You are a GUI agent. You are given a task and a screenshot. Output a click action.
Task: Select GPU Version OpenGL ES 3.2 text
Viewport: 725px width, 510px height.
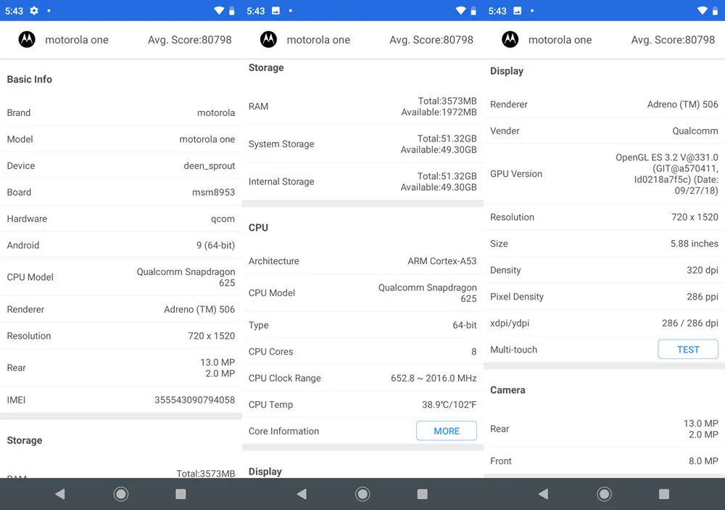(667, 174)
